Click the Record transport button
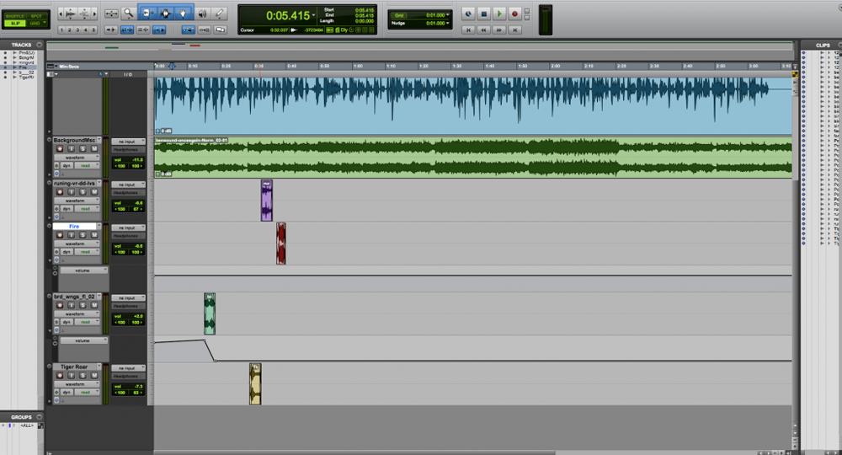The image size is (842, 455). (514, 14)
